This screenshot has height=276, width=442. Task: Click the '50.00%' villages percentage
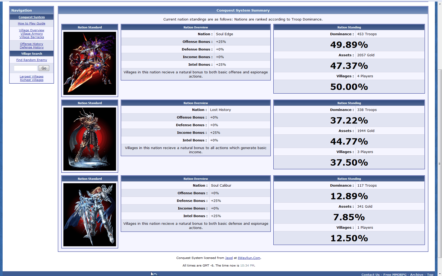[x=349, y=87]
